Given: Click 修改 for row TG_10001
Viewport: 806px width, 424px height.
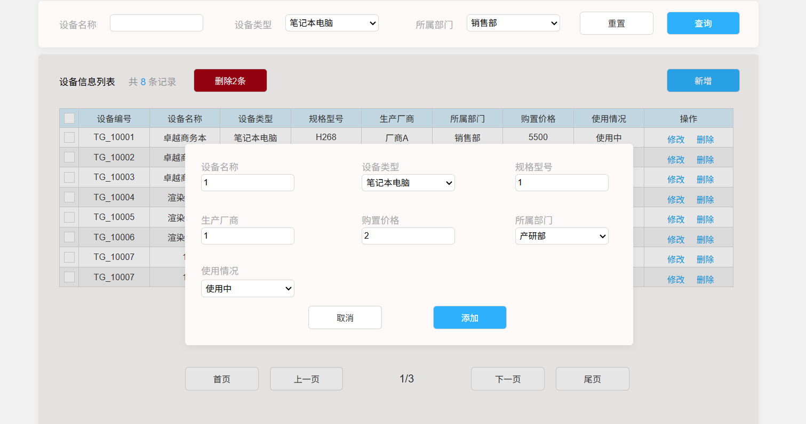Looking at the screenshot, I should tap(676, 140).
